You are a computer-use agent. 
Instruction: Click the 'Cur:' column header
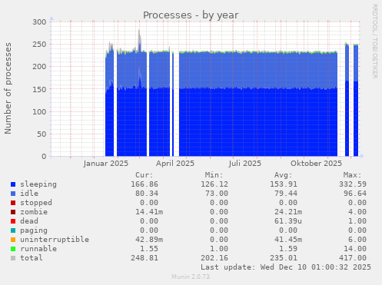pos(144,175)
